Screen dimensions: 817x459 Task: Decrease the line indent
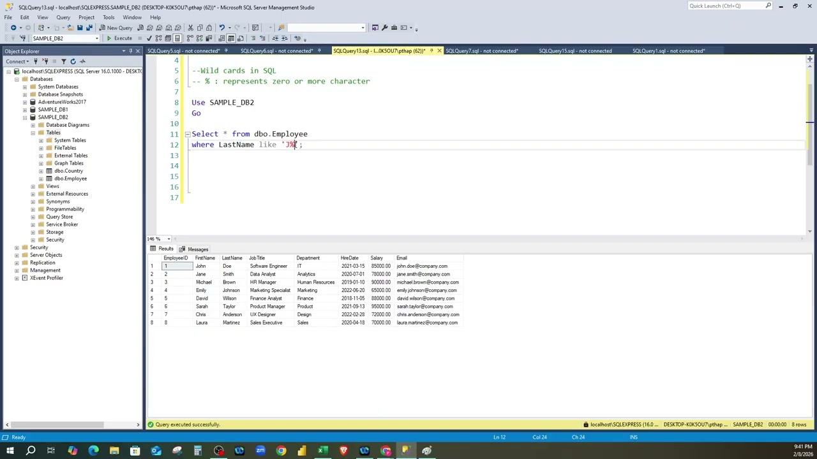pos(275,38)
